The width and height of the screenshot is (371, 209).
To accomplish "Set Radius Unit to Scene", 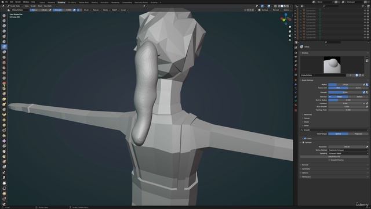I will click(358, 88).
